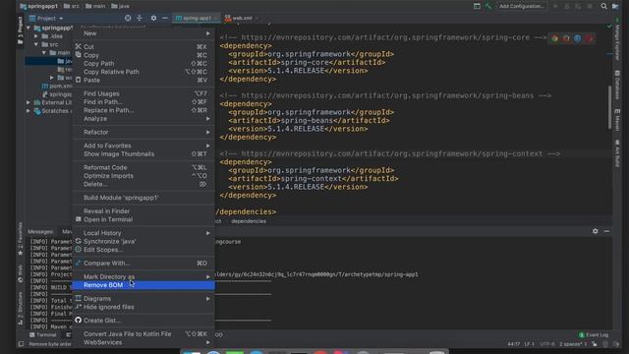Expand the Refactor submenu

[x=143, y=132]
